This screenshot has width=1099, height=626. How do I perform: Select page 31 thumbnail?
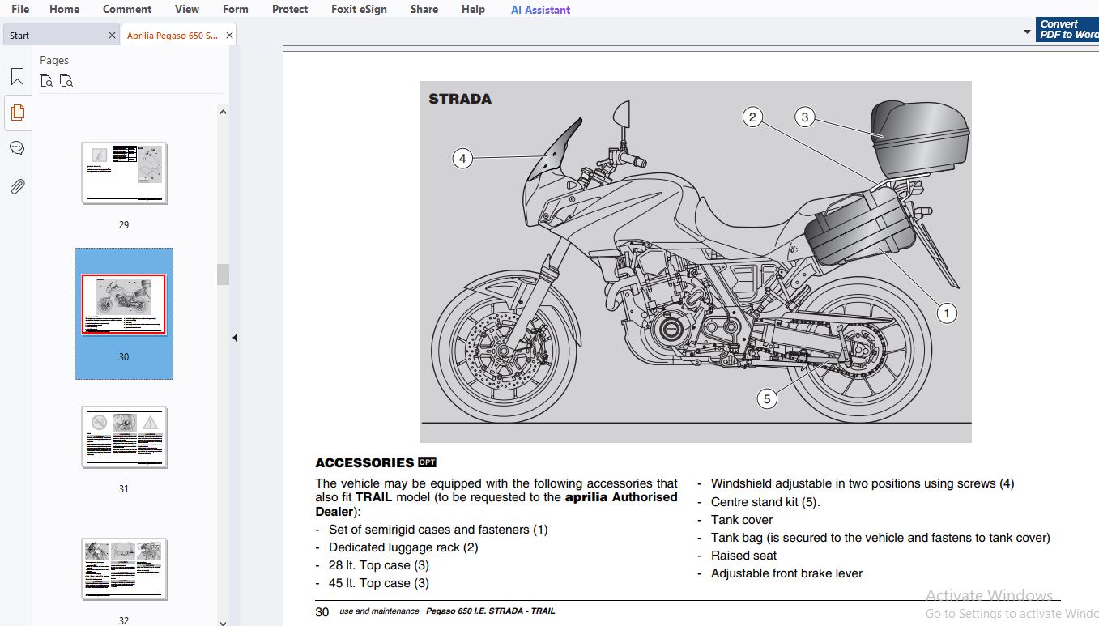[124, 437]
